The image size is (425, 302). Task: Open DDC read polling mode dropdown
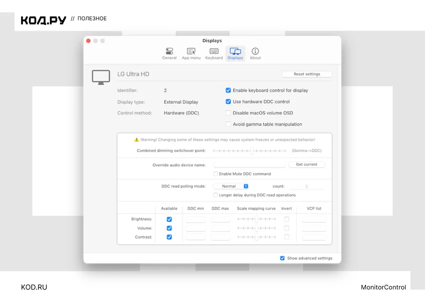[230, 186]
